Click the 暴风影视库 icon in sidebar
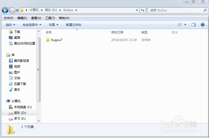Image resolution: width=209 pixels, height=138 pixels. pos(11,61)
